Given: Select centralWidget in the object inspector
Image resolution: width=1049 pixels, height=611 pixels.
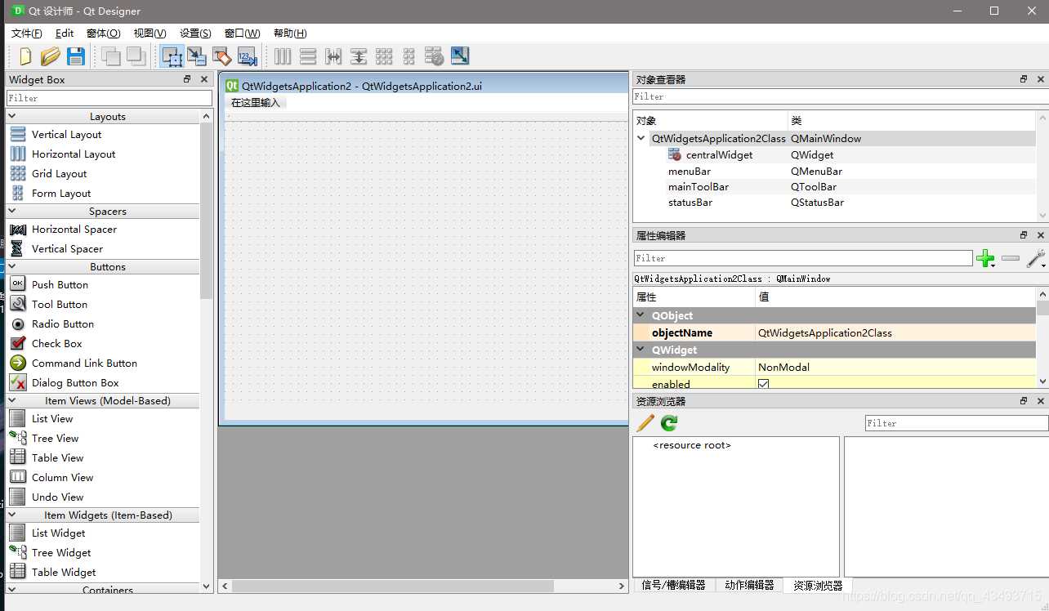Looking at the screenshot, I should click(x=719, y=154).
